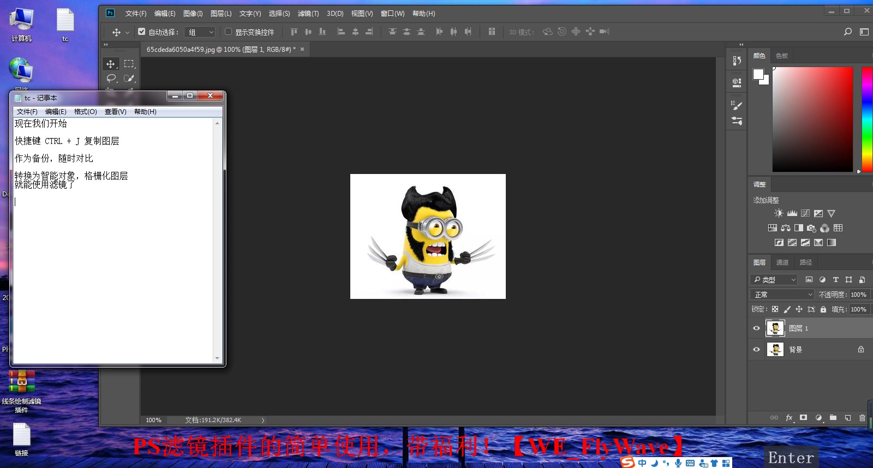Create a new group with folder icon
The width and height of the screenshot is (873, 468).
pyautogui.click(x=833, y=418)
